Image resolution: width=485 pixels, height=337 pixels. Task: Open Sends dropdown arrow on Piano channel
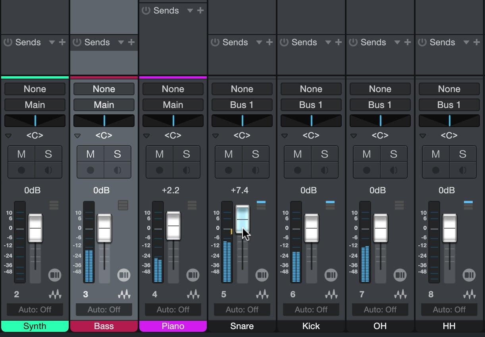pyautogui.click(x=190, y=11)
